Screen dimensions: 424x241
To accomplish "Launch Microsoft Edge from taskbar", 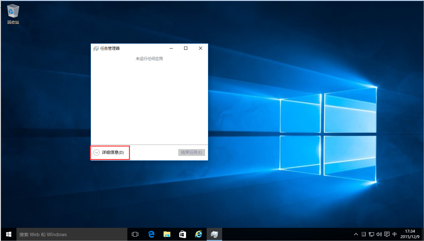I will (x=151, y=235).
